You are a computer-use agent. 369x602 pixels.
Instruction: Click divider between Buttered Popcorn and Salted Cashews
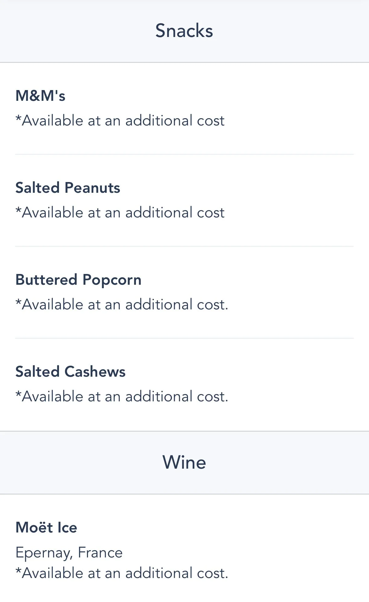pos(184,338)
